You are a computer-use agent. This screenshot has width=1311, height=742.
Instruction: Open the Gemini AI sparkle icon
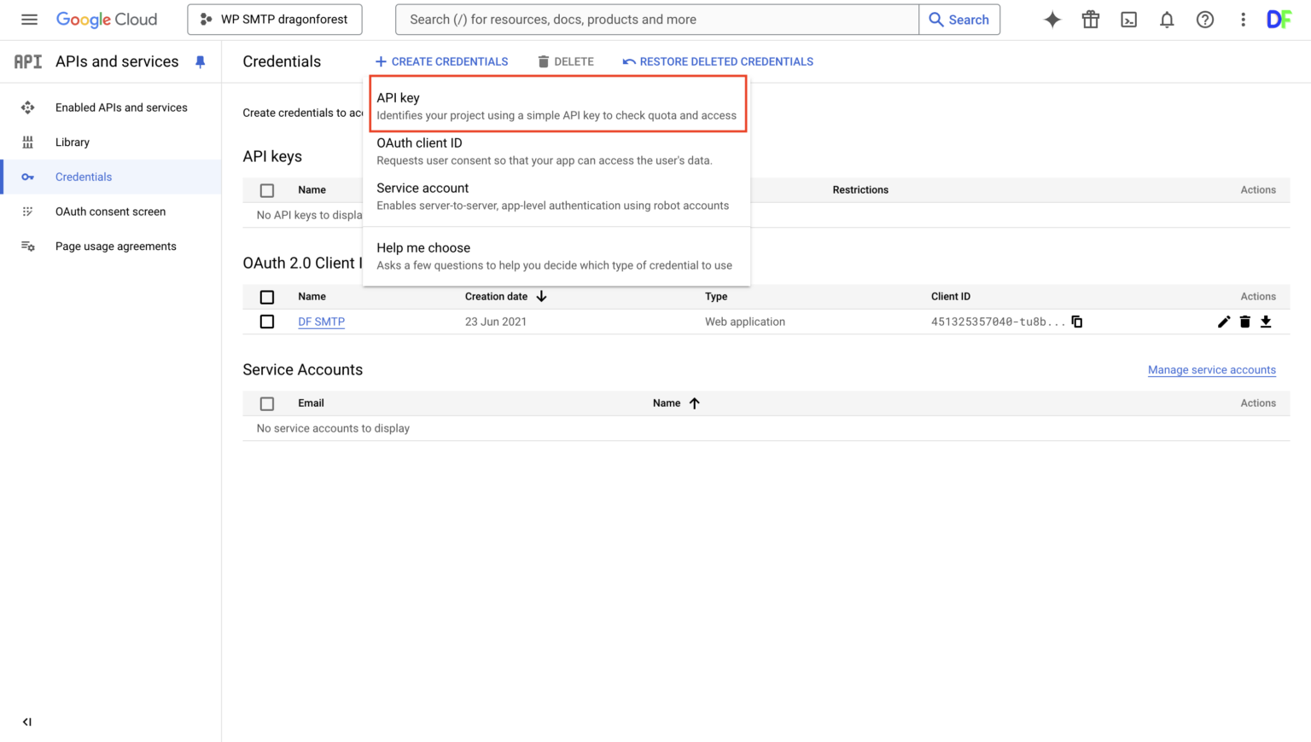[1052, 20]
